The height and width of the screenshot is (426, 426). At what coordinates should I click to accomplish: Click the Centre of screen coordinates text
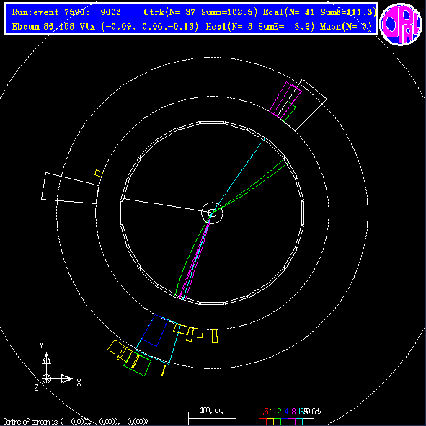(x=76, y=422)
